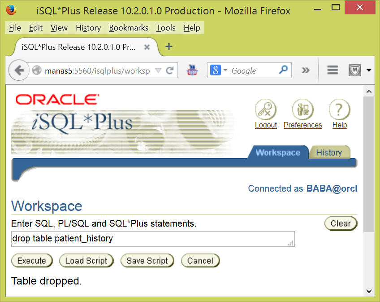Viewport: 380px width, 302px height.
Task: Switch to the History tab in iSQL*Plus
Action: click(x=329, y=152)
